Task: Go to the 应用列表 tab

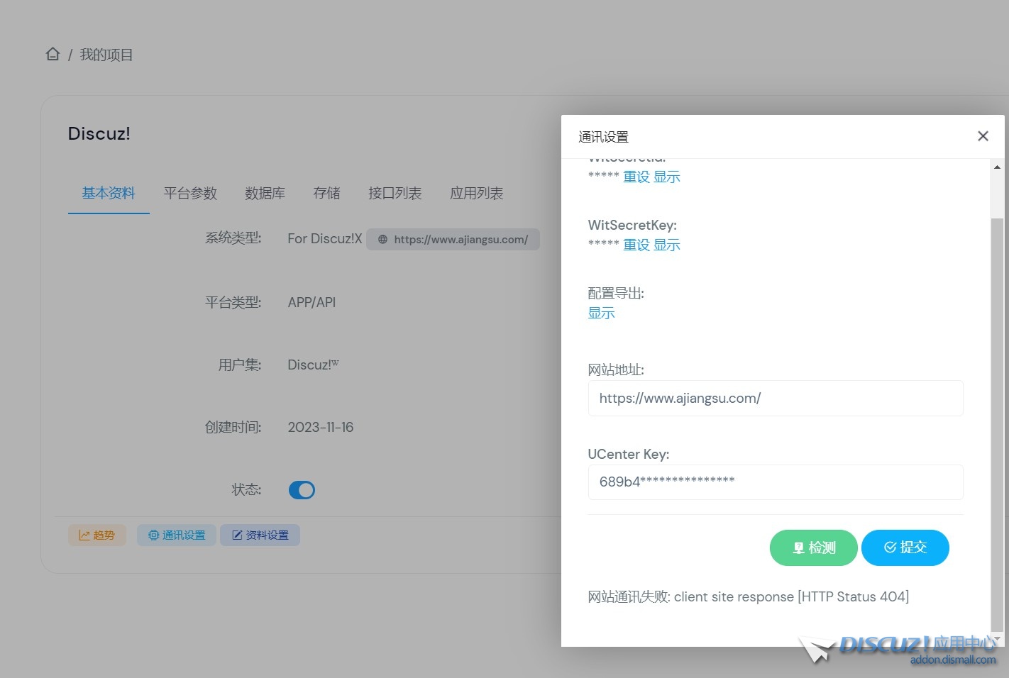Action: coord(476,193)
